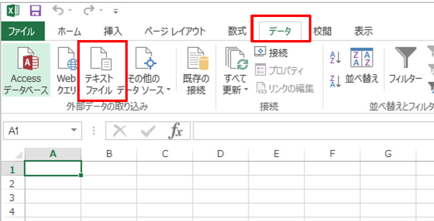434x221 pixels.
Task: Import data from Web クエリ
Action: coord(66,70)
